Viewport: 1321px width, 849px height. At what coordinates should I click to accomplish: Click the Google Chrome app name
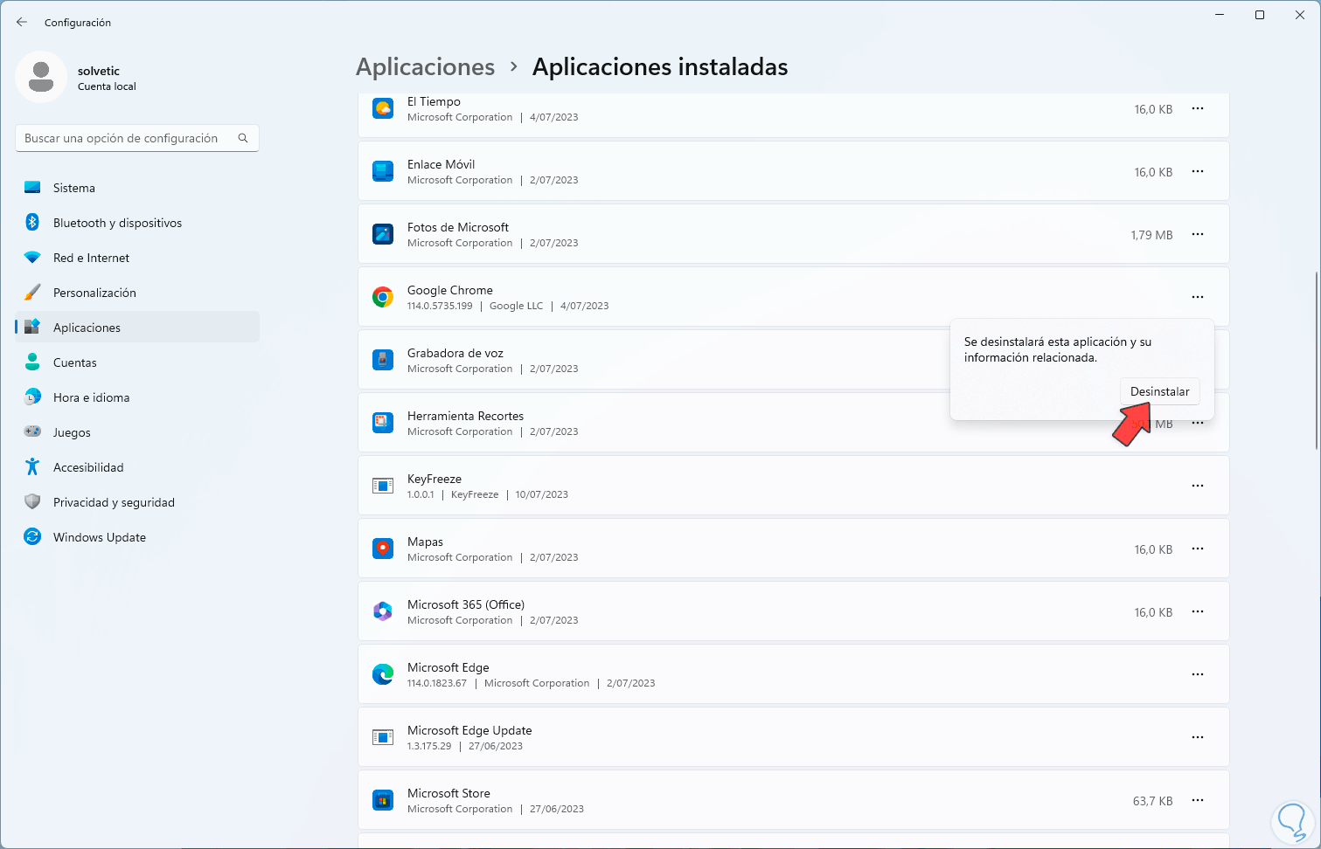coord(450,290)
